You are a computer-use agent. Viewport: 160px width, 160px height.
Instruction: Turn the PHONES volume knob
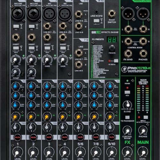[x=143, y=130]
